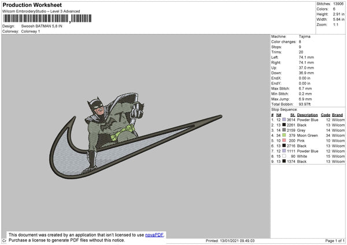Click the Stop Sequence heading
347x245 pixels.
(285, 108)
